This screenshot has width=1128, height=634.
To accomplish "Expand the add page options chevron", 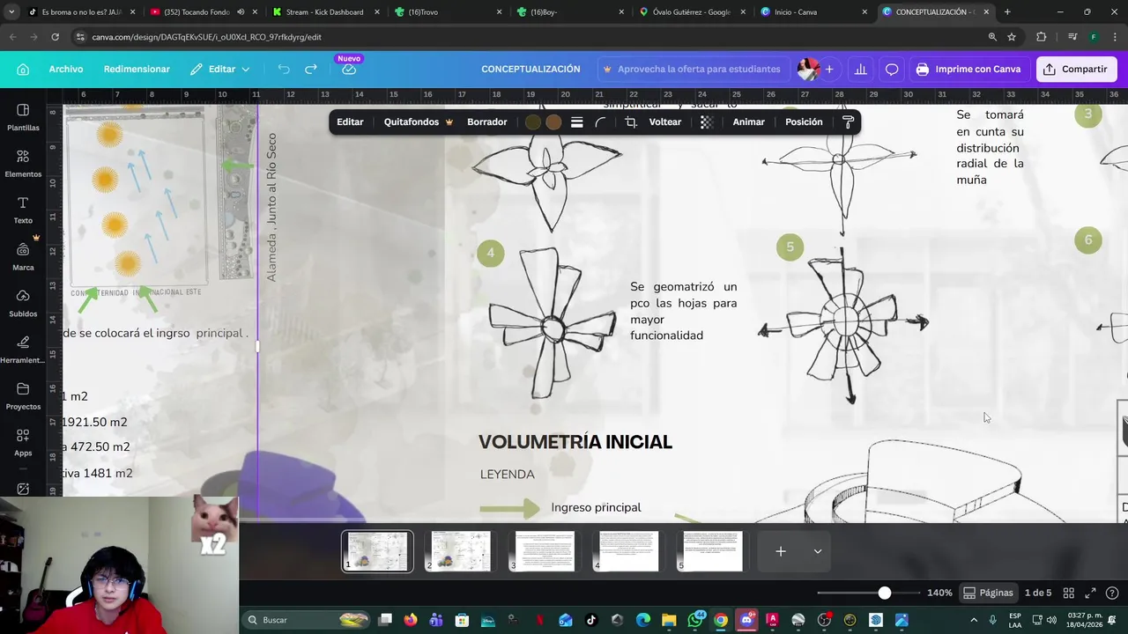I will click(x=818, y=551).
